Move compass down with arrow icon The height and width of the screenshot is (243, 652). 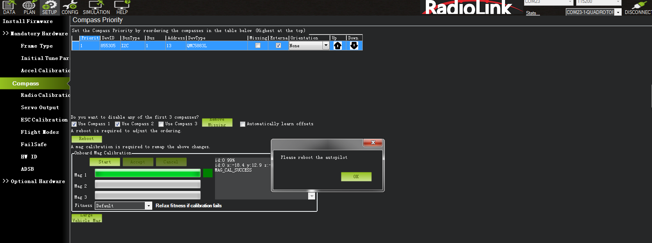point(354,46)
